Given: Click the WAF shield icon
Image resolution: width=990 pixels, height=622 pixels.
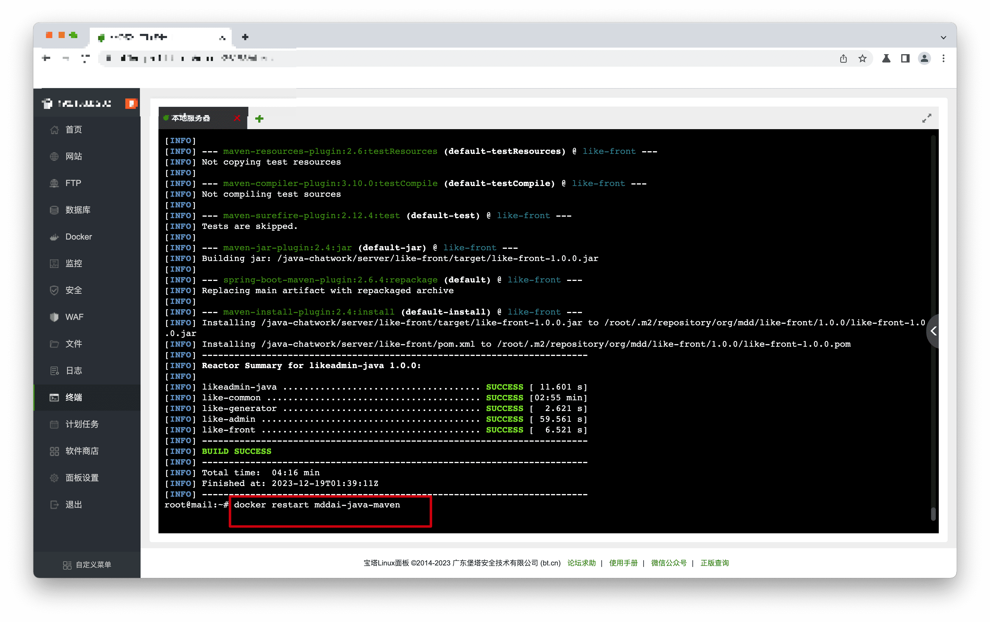Looking at the screenshot, I should (x=54, y=317).
